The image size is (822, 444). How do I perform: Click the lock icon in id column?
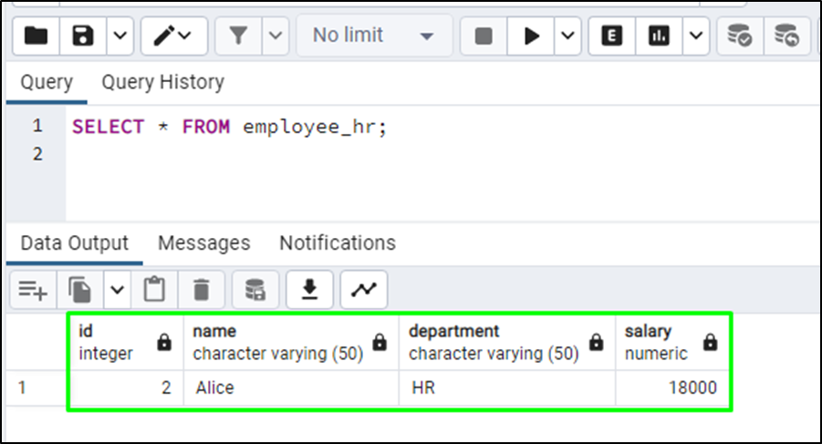coord(164,343)
